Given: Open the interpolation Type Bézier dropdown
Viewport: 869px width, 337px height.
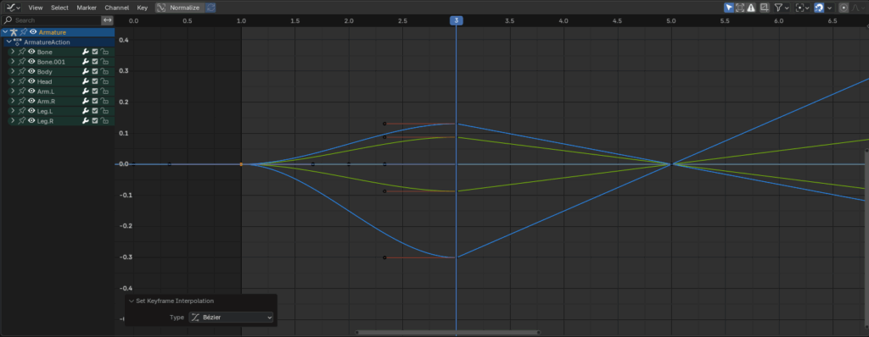Looking at the screenshot, I should (x=231, y=318).
